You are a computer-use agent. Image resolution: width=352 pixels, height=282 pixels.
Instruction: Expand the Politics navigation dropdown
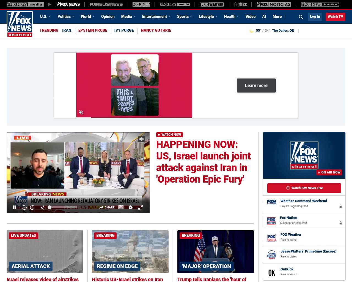(66, 17)
